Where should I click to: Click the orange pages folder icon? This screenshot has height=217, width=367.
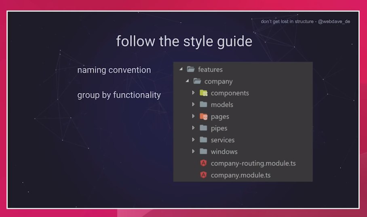[x=203, y=116]
